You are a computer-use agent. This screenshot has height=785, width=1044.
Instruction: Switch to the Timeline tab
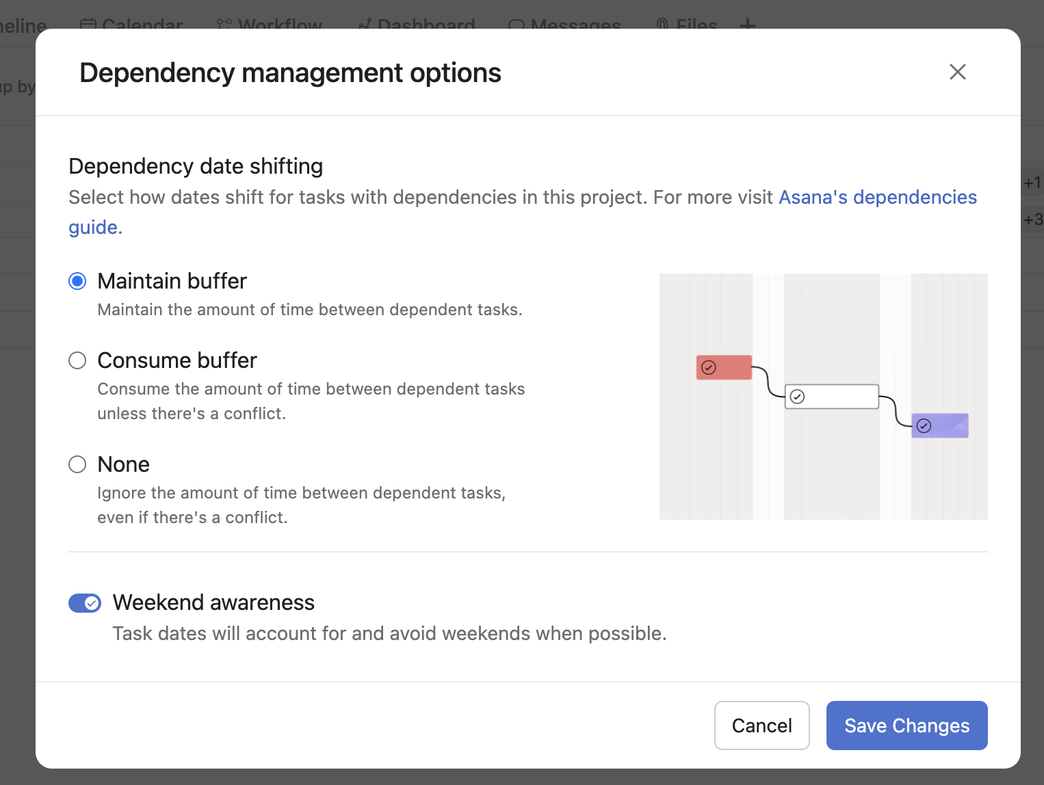point(22,24)
